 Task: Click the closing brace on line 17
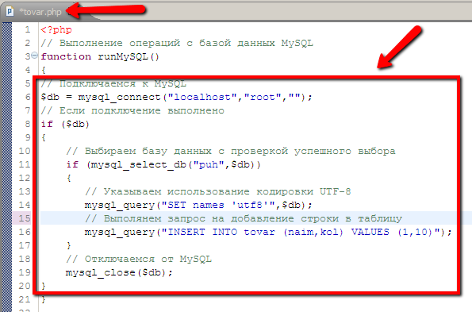(x=69, y=245)
